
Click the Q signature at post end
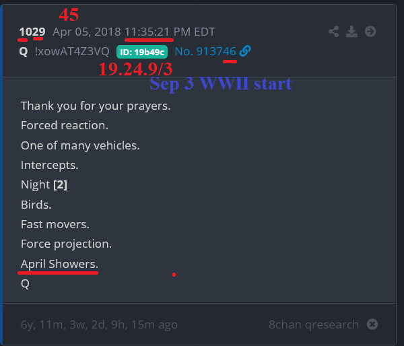point(25,284)
